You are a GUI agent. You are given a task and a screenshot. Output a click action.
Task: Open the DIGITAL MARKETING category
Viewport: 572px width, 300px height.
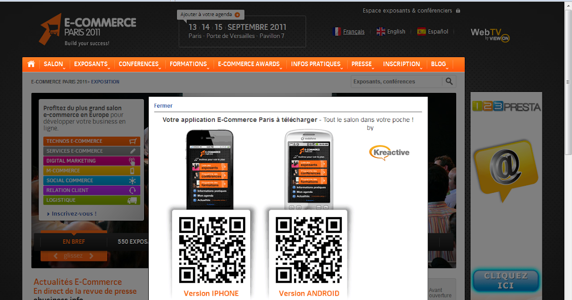92,161
